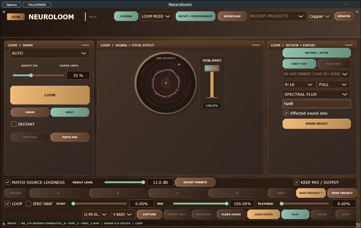Click the large LOOM button
361x228 pixels.
(50, 95)
